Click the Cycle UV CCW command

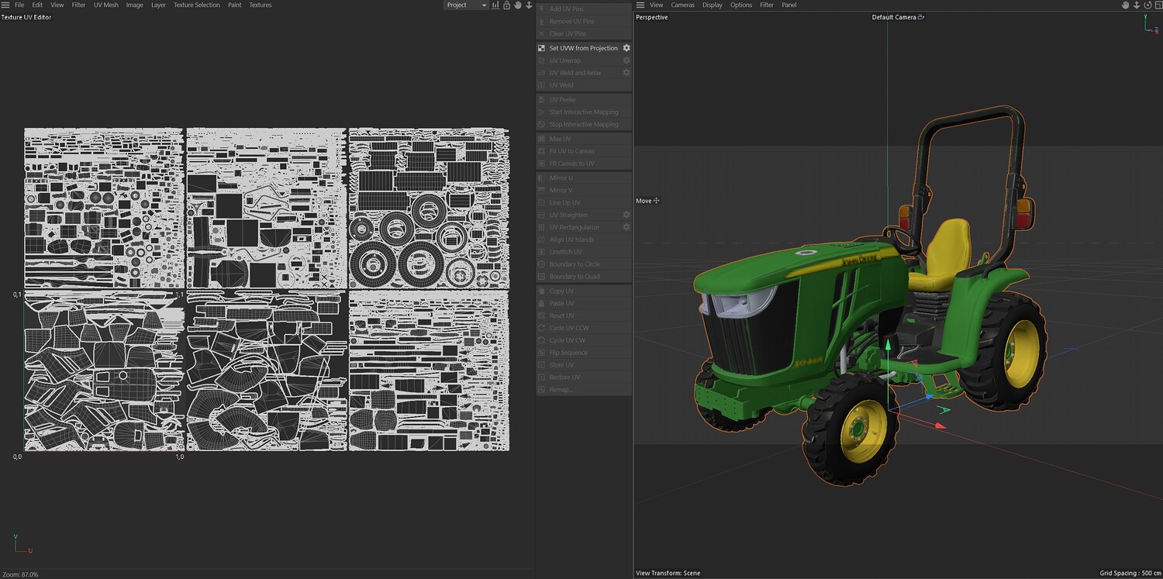click(584, 328)
